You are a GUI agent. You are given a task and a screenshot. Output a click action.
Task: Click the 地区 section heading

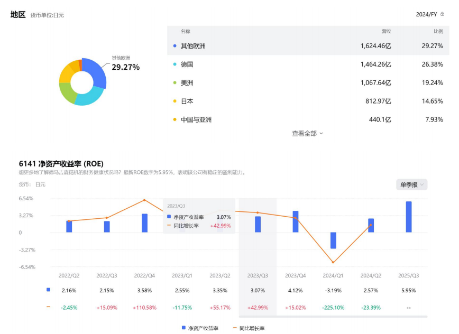(x=18, y=15)
